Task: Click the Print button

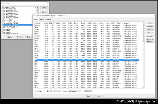Action: pyautogui.click(x=150, y=33)
